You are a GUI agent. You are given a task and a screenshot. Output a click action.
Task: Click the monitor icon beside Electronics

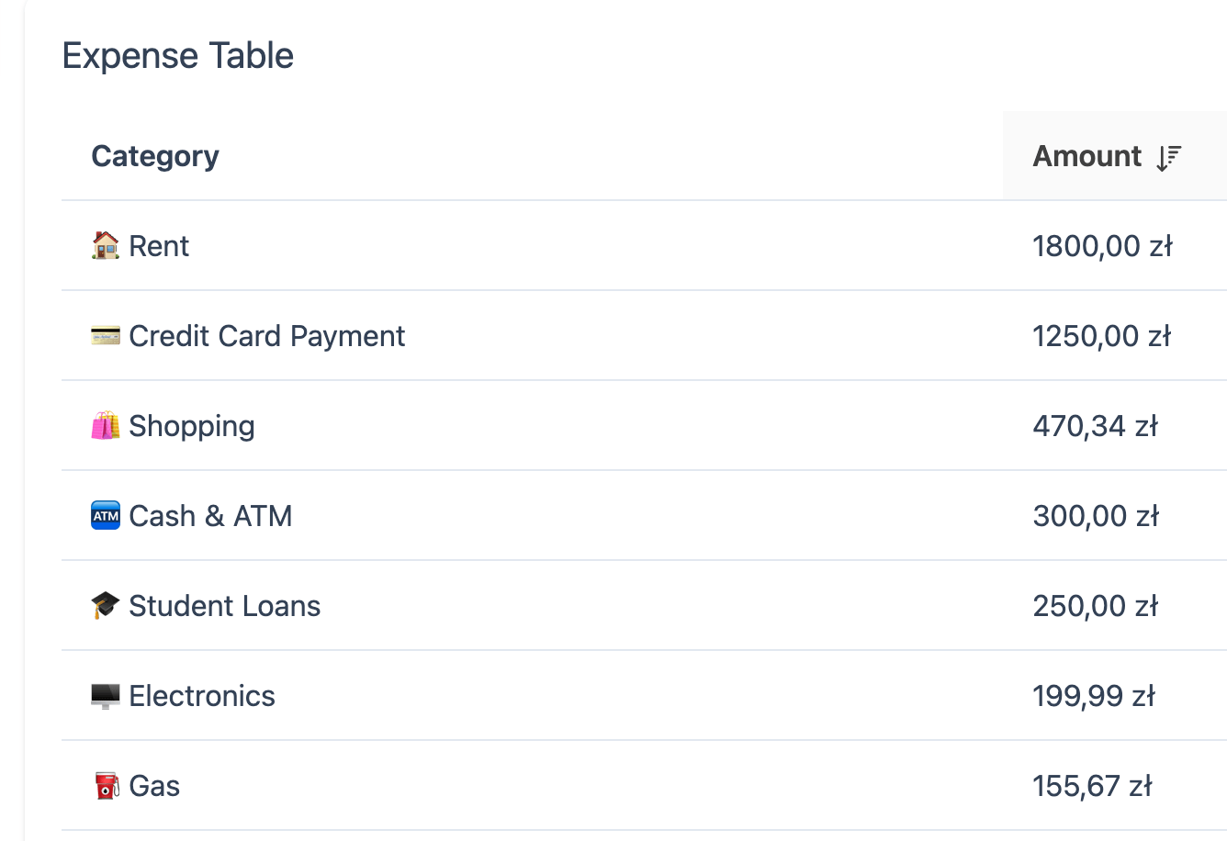click(106, 696)
